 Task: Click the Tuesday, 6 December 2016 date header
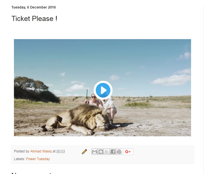point(34,7)
